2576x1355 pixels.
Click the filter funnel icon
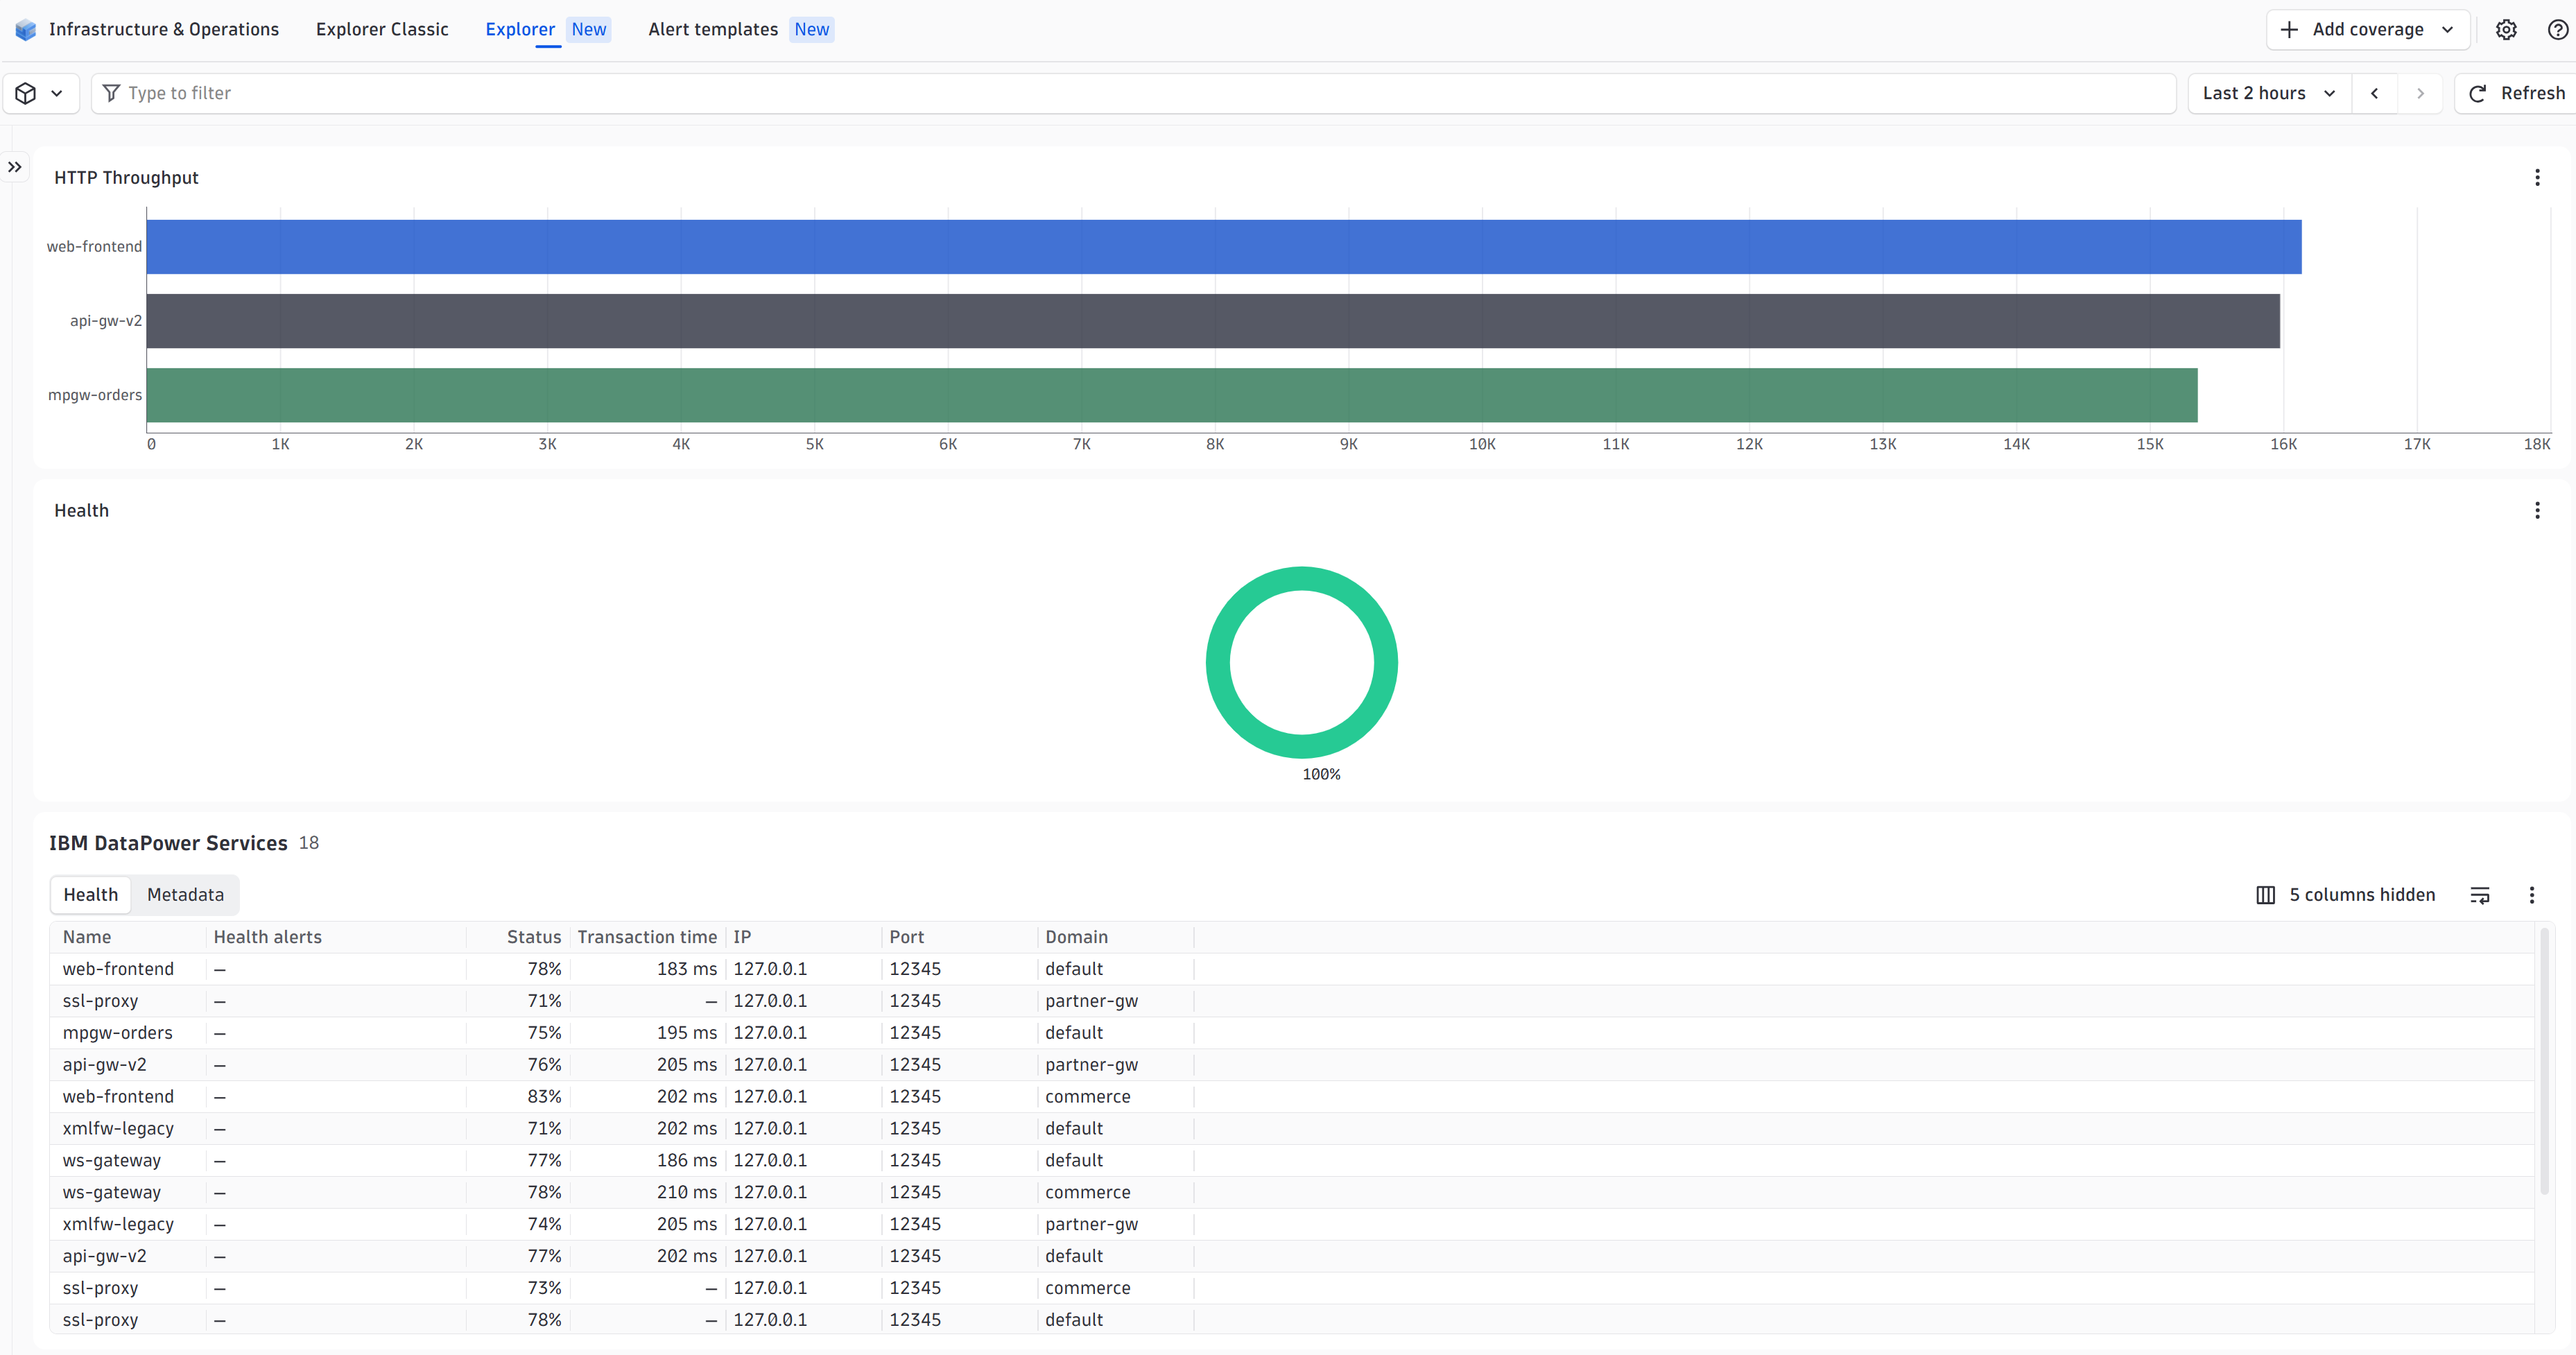(x=111, y=93)
